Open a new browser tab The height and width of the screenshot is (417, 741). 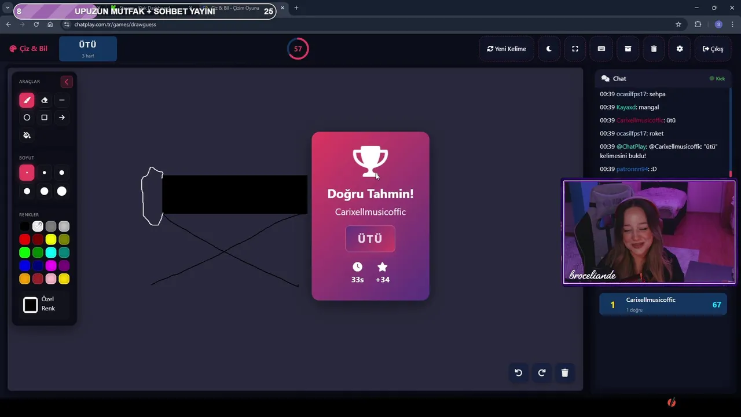[x=296, y=8]
